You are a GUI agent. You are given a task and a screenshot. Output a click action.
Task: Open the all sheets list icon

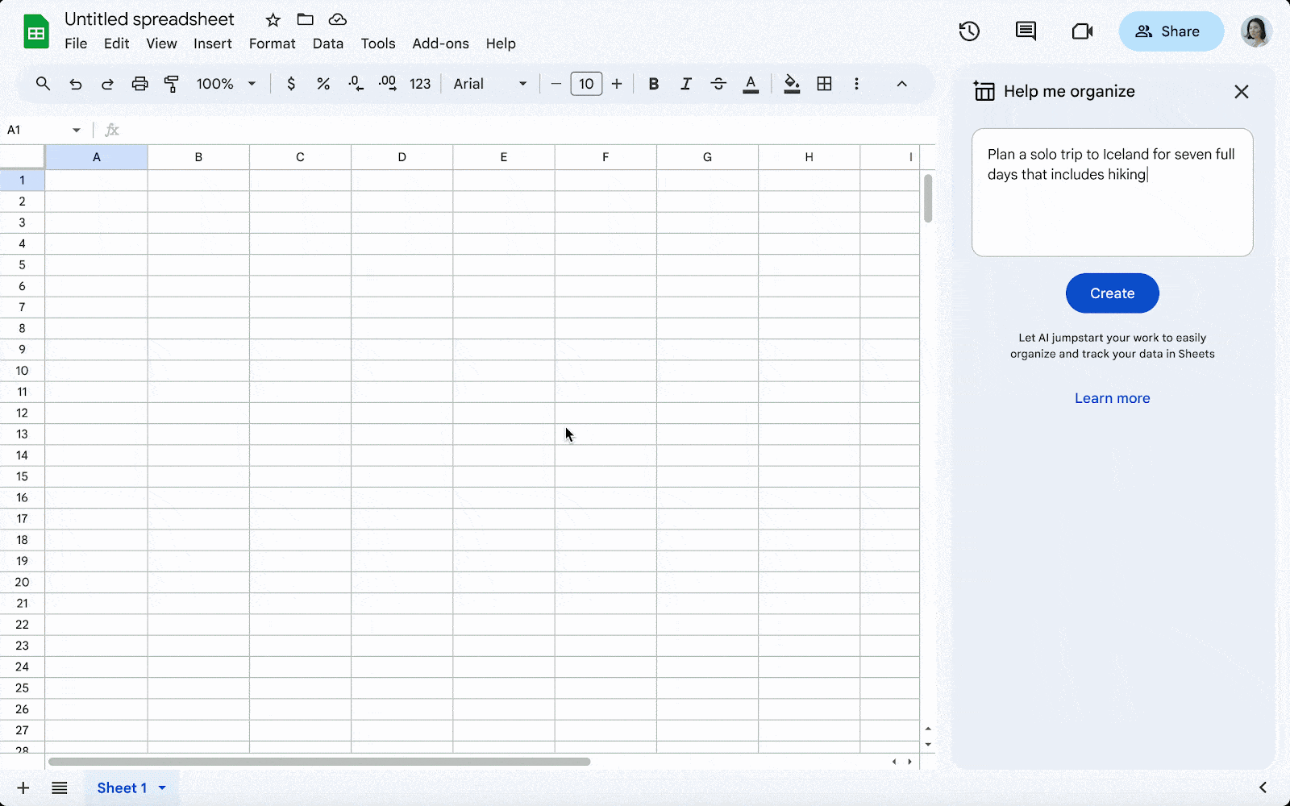tap(60, 788)
